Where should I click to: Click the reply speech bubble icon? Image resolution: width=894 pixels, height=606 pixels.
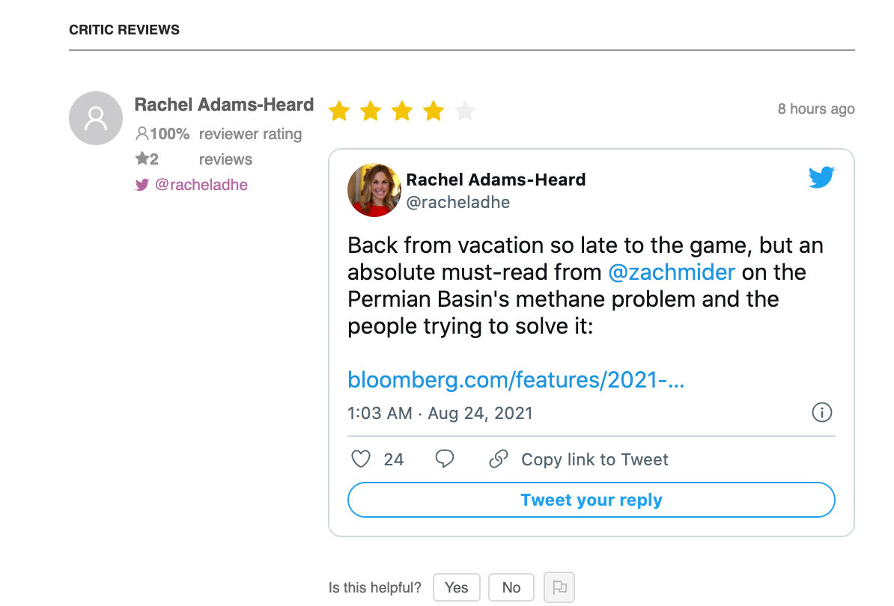pyautogui.click(x=445, y=459)
